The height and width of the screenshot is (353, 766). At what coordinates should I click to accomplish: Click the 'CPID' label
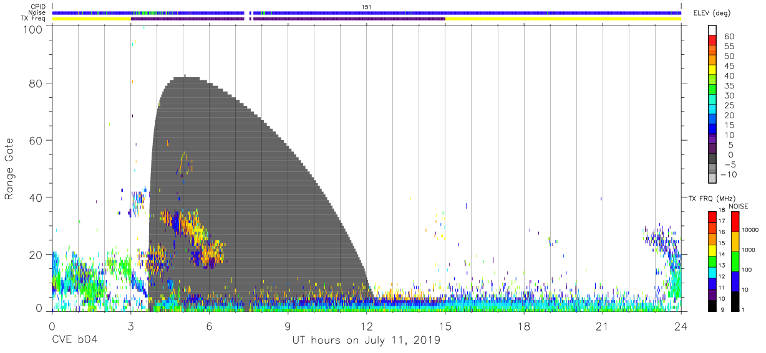(38, 6)
